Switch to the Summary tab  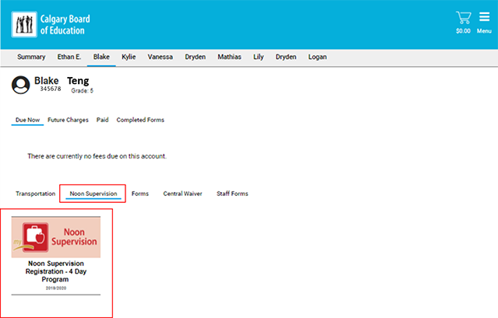(x=31, y=57)
